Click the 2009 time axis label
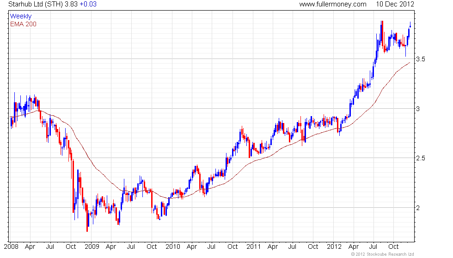Screen dimensions: 453x258 click(x=92, y=247)
